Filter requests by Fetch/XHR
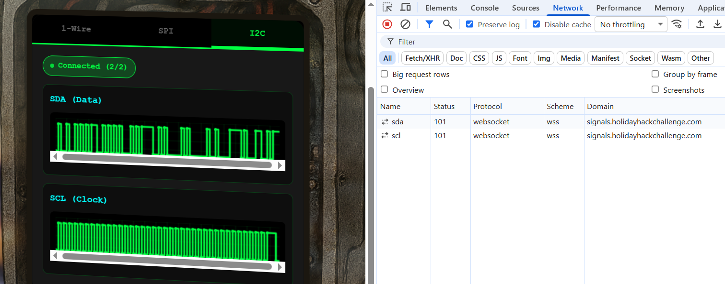 tap(422, 58)
